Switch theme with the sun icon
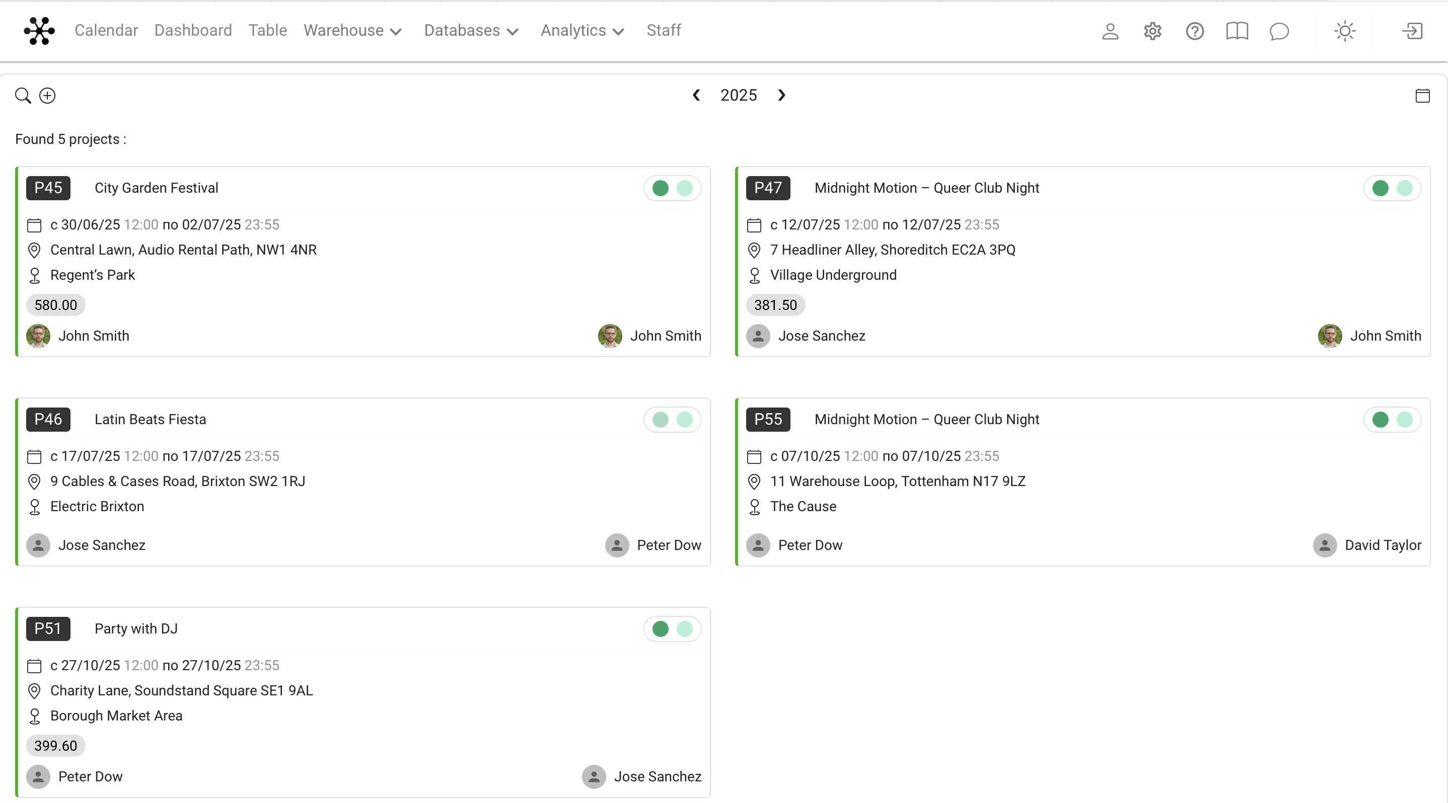The image size is (1448, 803). coord(1345,31)
